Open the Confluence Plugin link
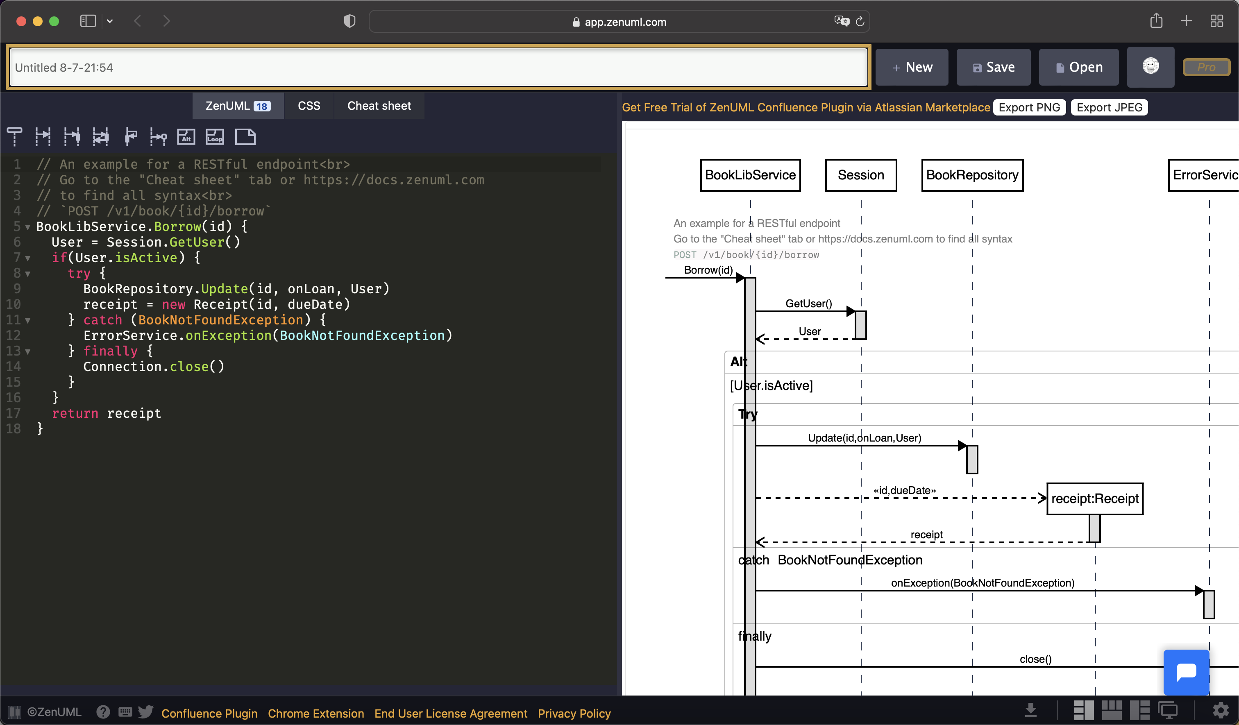1239x725 pixels. (x=209, y=713)
